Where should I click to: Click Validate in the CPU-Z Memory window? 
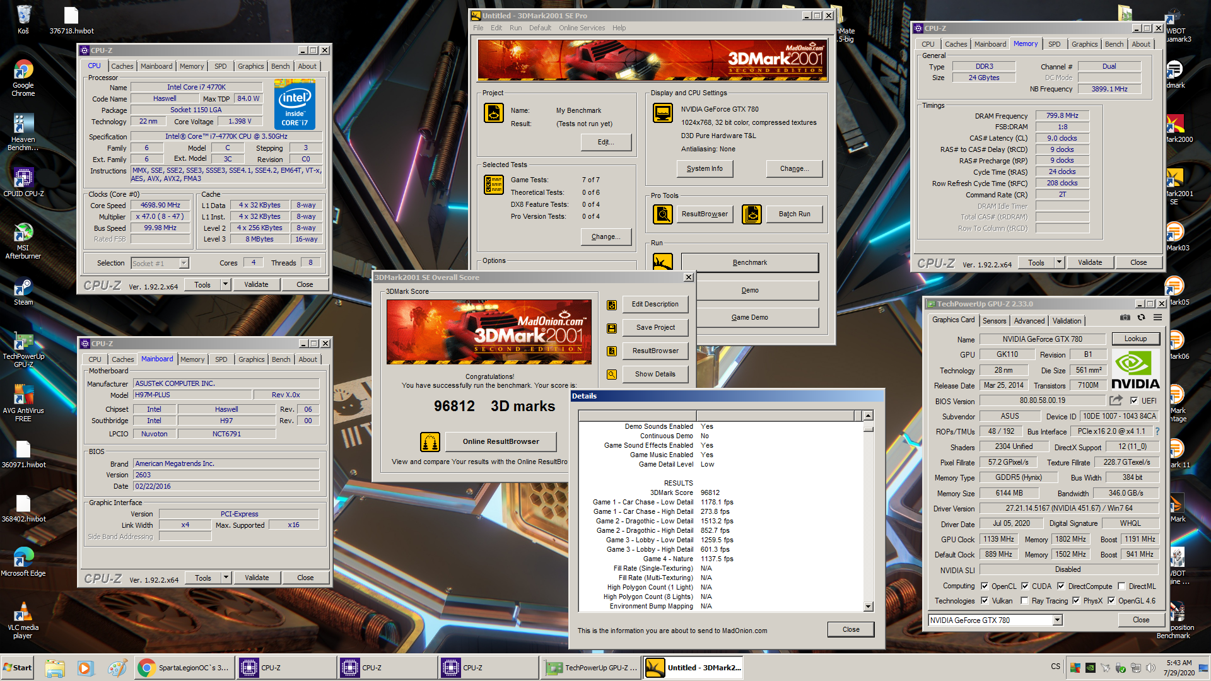(x=1089, y=263)
